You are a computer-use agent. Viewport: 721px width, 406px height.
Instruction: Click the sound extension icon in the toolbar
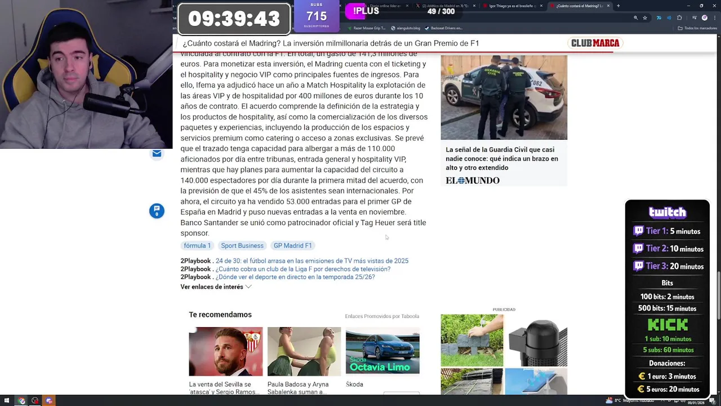pyautogui.click(x=669, y=17)
